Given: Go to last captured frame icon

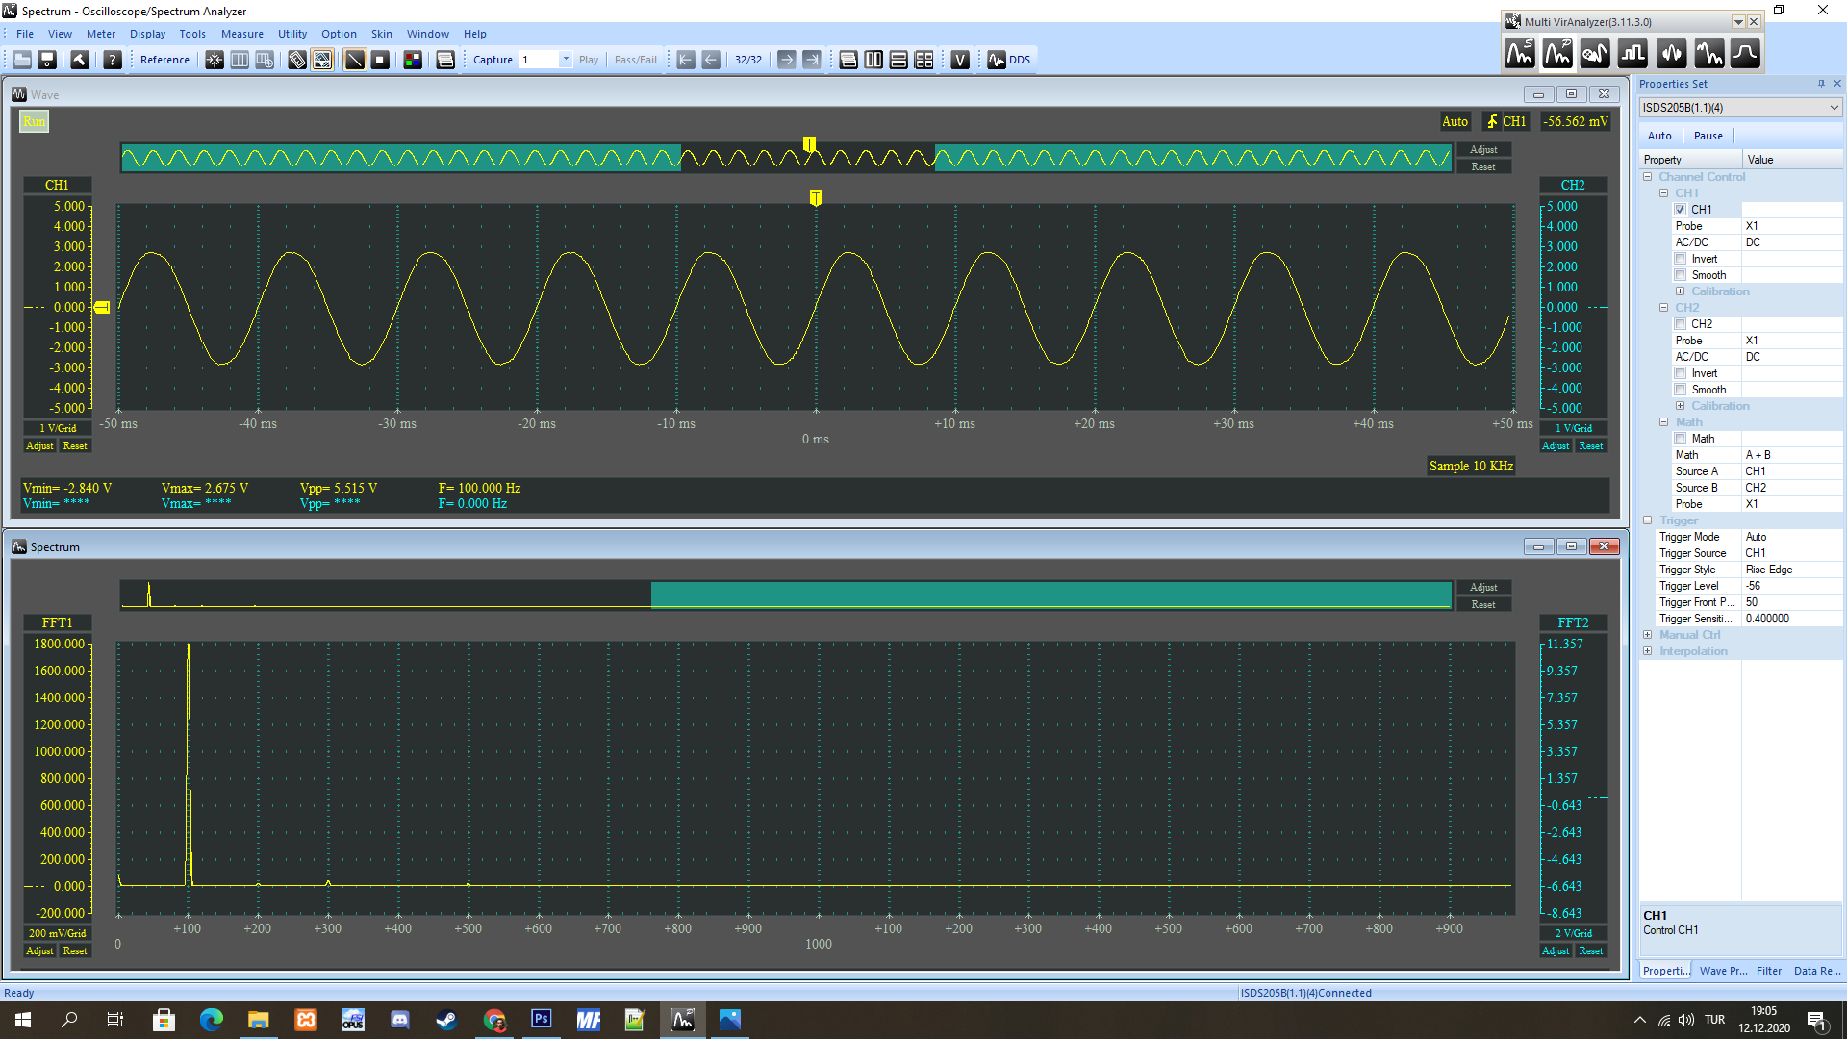Looking at the screenshot, I should [812, 60].
